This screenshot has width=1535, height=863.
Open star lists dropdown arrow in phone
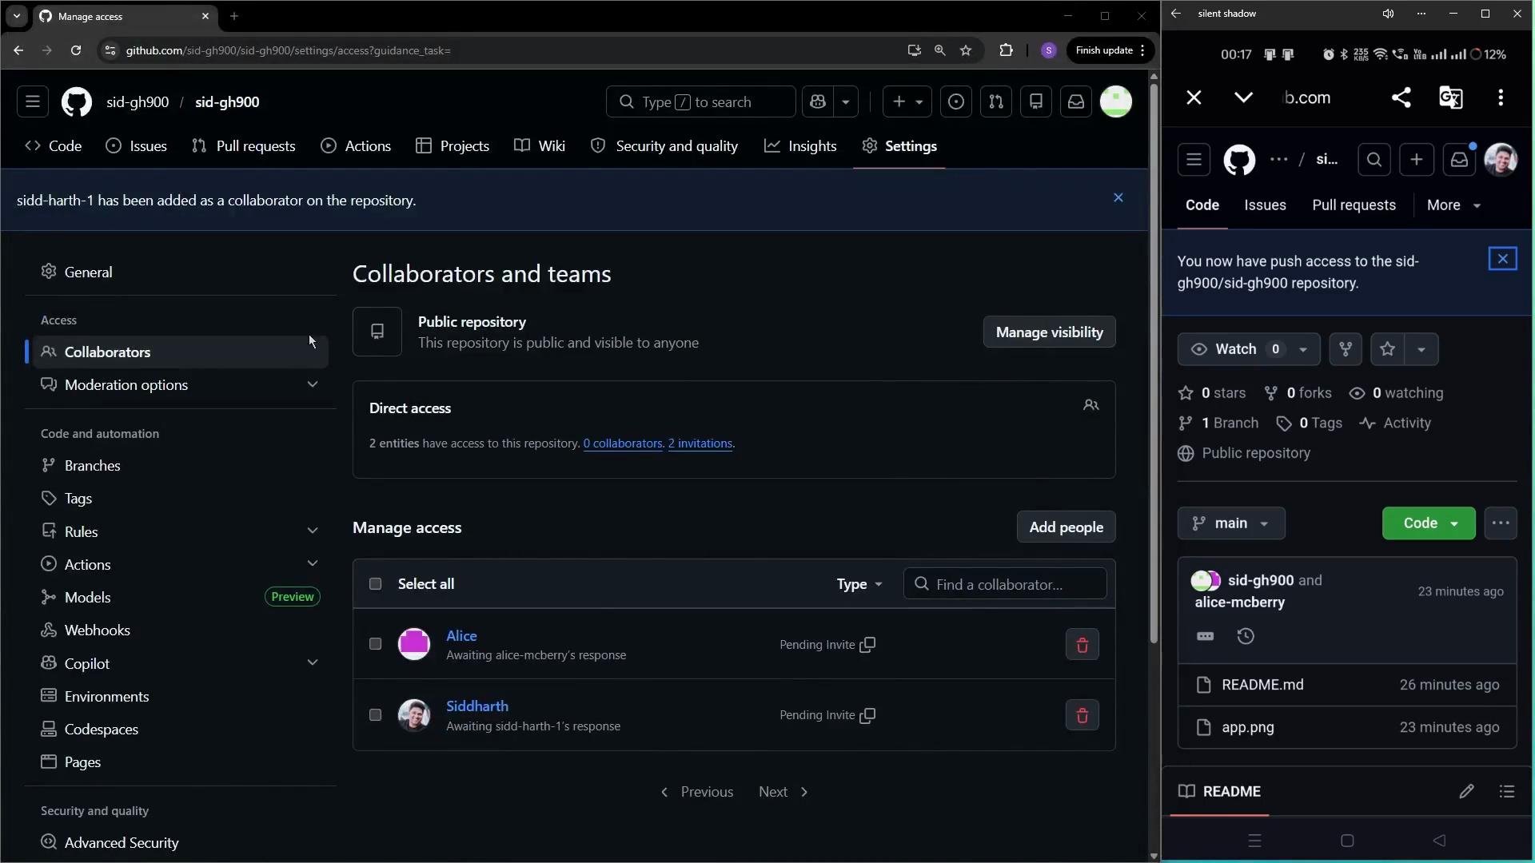tap(1421, 349)
